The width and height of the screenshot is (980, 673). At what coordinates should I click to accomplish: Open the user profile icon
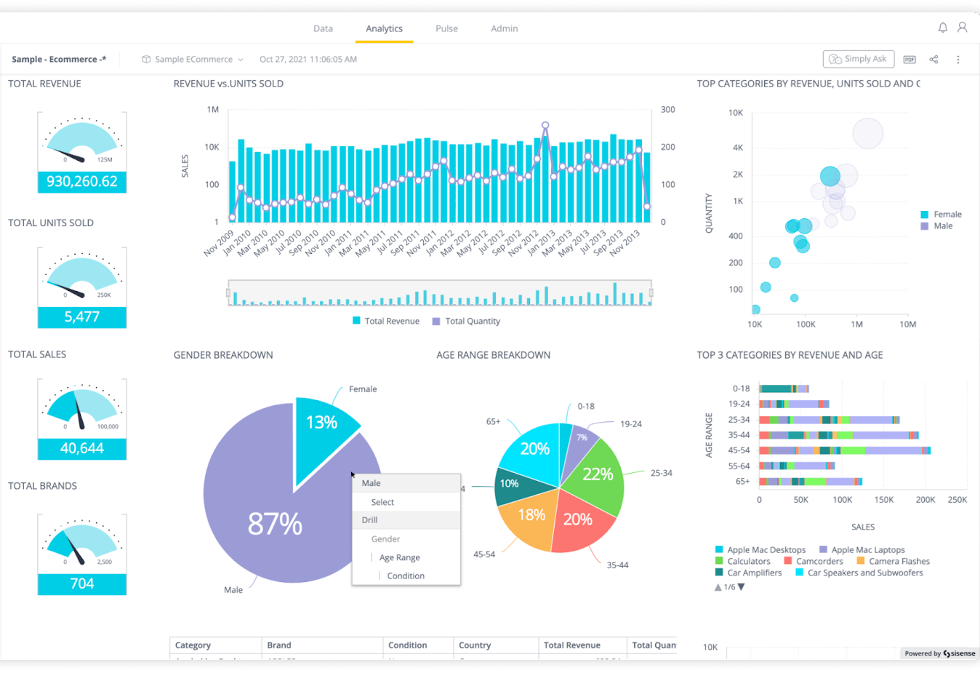pyautogui.click(x=962, y=28)
